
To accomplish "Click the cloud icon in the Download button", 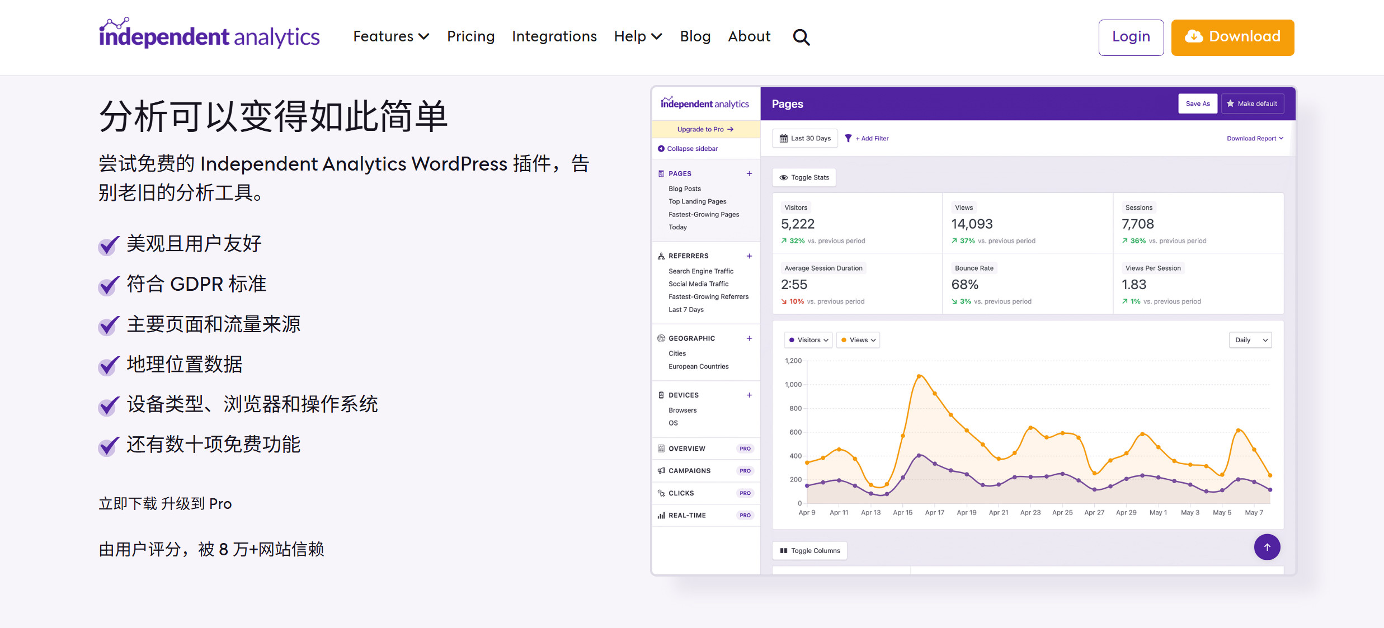I will click(1194, 36).
